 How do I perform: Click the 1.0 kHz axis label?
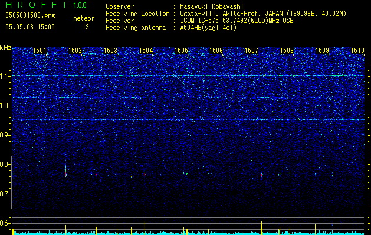5,106
